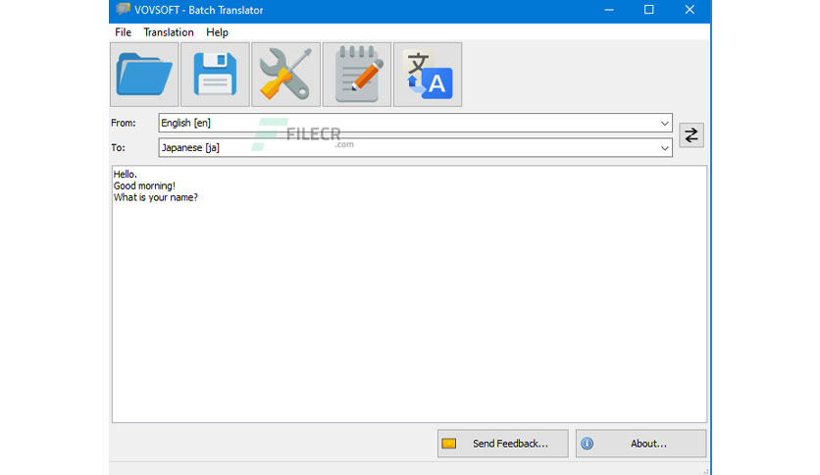Open settings via wrench and screwdriver icon
Viewport: 820px width, 475px height.
pyautogui.click(x=286, y=75)
